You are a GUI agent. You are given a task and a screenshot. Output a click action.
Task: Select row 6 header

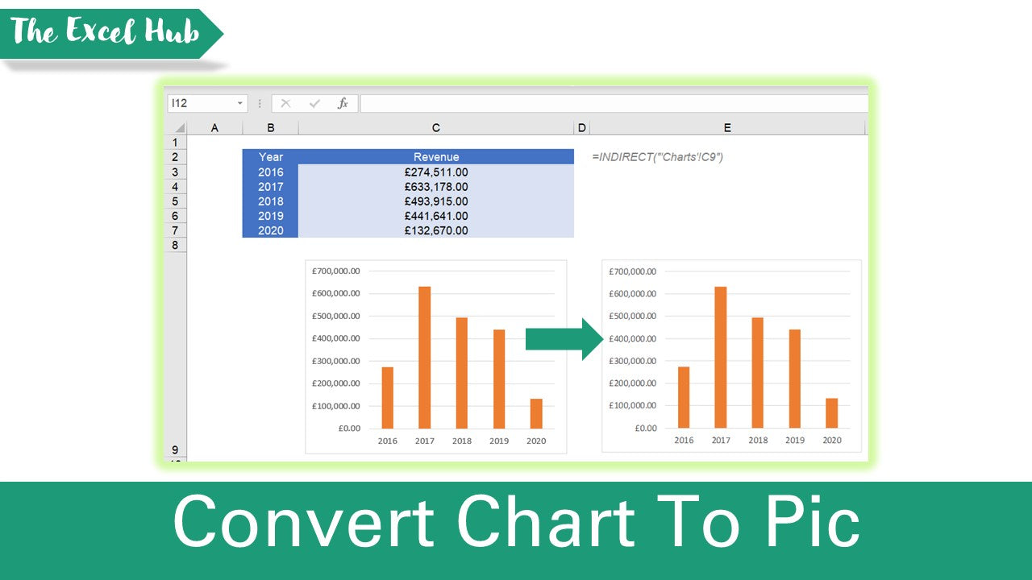[175, 216]
